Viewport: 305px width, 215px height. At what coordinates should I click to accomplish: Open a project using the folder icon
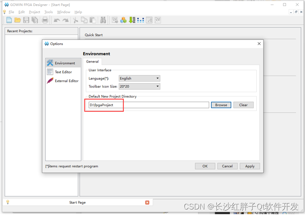[x=17, y=20]
